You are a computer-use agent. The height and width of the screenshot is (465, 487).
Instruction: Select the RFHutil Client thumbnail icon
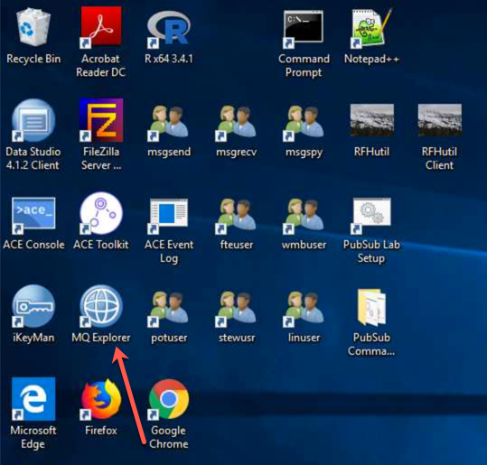[440, 120]
